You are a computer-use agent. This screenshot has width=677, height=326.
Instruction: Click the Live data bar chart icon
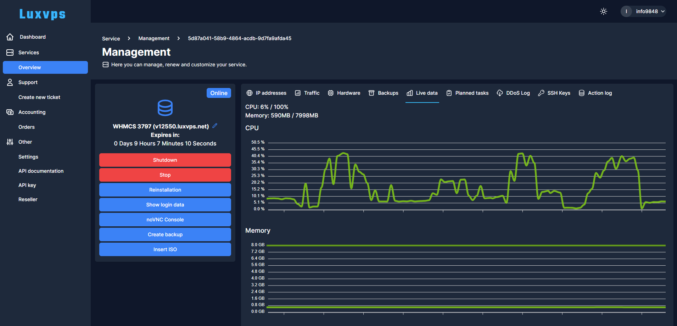pyautogui.click(x=410, y=93)
